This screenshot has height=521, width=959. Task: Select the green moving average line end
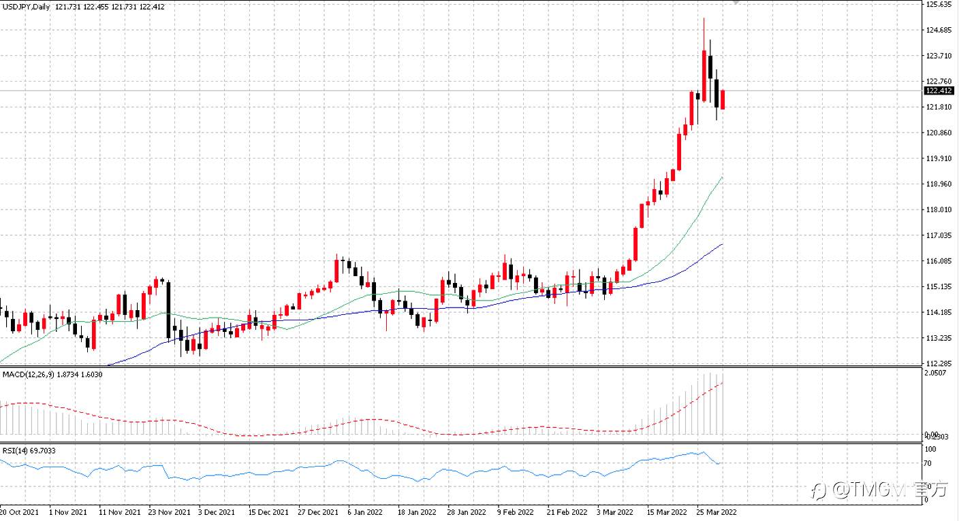pyautogui.click(x=721, y=178)
